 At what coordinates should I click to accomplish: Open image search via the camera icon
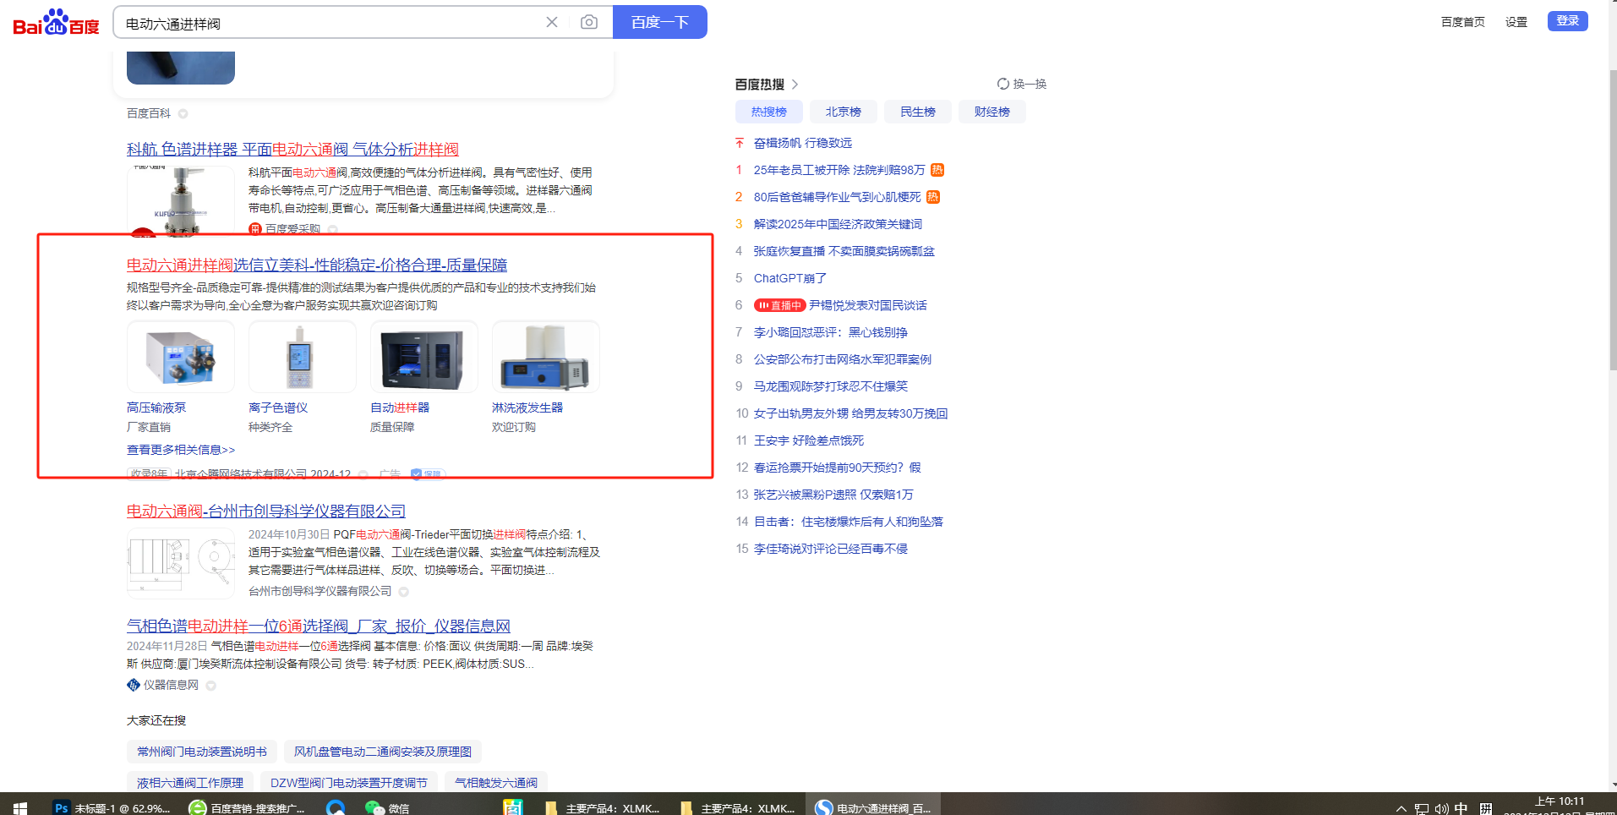pyautogui.click(x=589, y=22)
